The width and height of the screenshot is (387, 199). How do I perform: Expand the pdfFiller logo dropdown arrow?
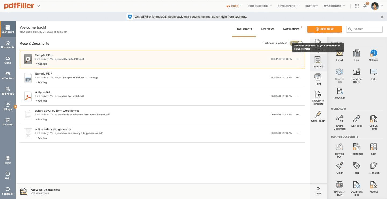click(x=39, y=6)
